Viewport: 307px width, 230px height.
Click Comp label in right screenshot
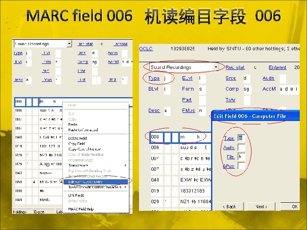(x=232, y=89)
